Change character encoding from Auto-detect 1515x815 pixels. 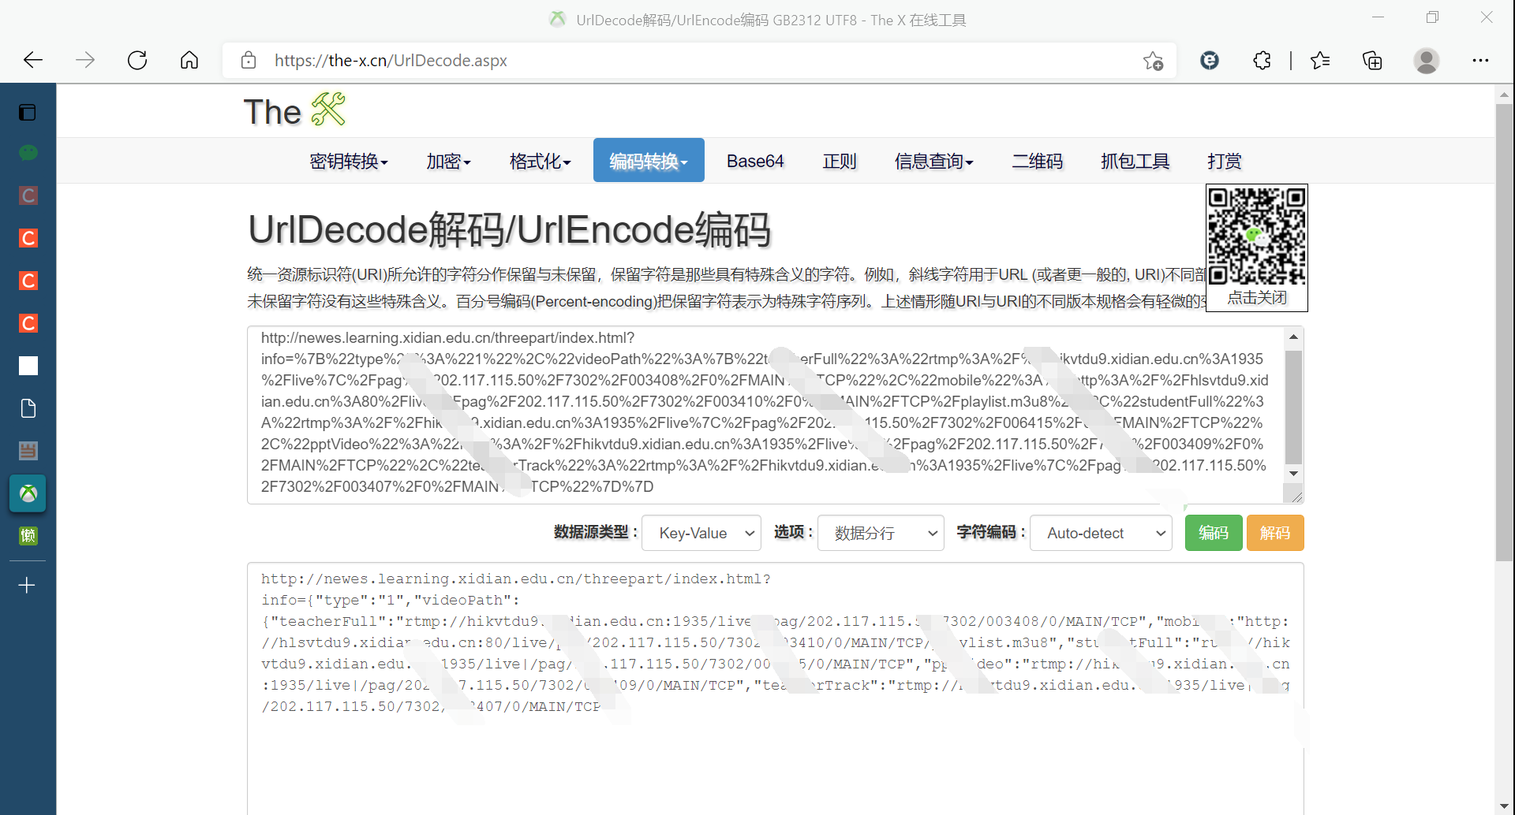[1100, 533]
